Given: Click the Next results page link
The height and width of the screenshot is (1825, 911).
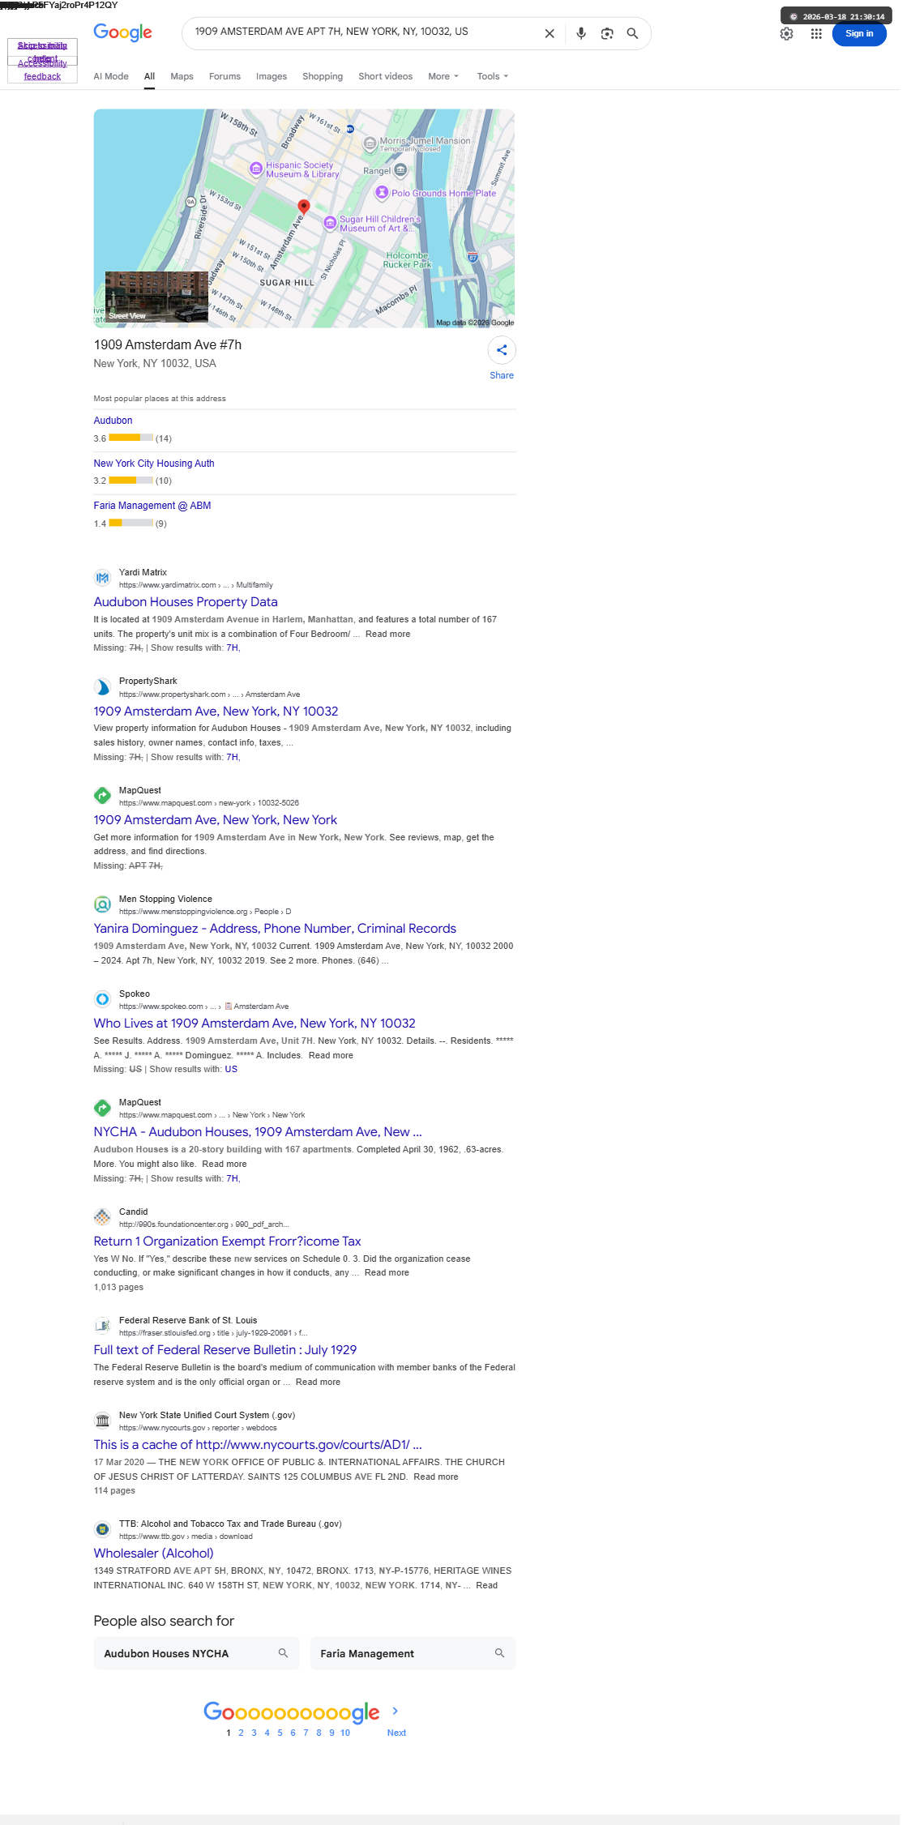Looking at the screenshot, I should [396, 1733].
